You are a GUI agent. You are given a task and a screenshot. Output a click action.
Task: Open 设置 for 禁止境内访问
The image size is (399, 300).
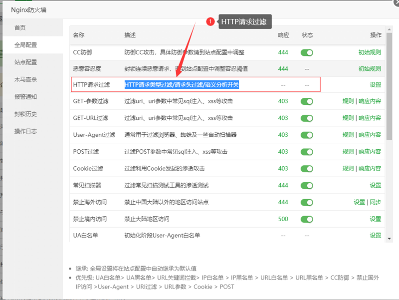coord(376,219)
